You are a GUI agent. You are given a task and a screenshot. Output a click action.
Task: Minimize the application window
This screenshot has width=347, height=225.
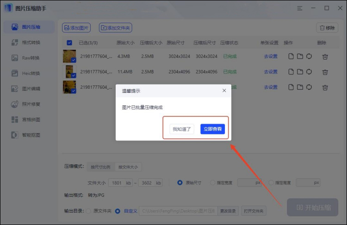(x=313, y=8)
